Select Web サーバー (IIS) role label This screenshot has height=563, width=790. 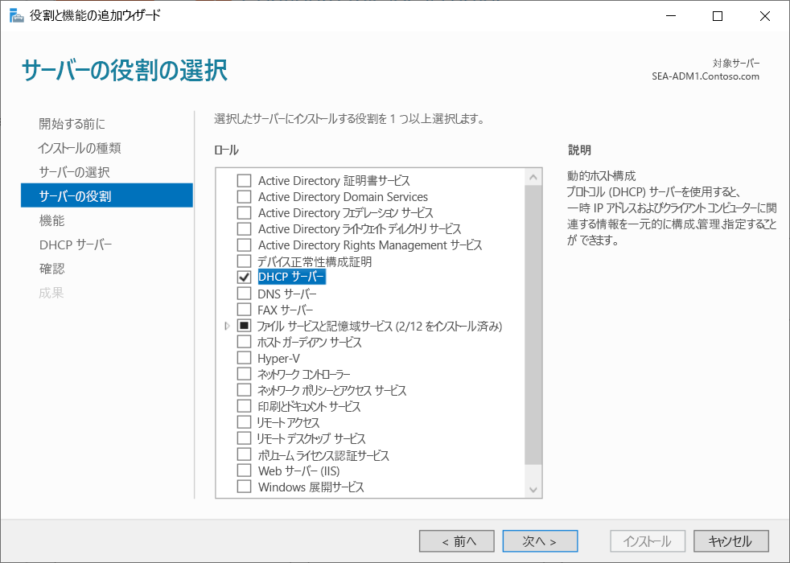[298, 471]
